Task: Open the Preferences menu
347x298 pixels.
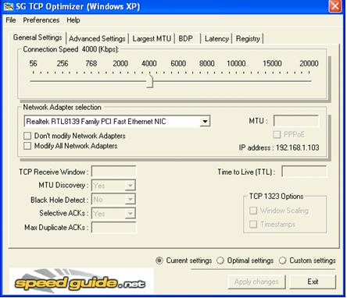Action: [x=41, y=20]
